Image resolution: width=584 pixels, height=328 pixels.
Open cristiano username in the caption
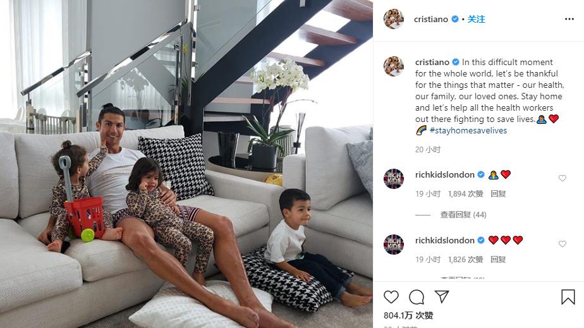point(432,62)
